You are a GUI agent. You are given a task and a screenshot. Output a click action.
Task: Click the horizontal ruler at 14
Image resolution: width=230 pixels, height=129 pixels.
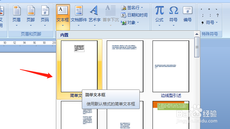click(x=24, y=43)
